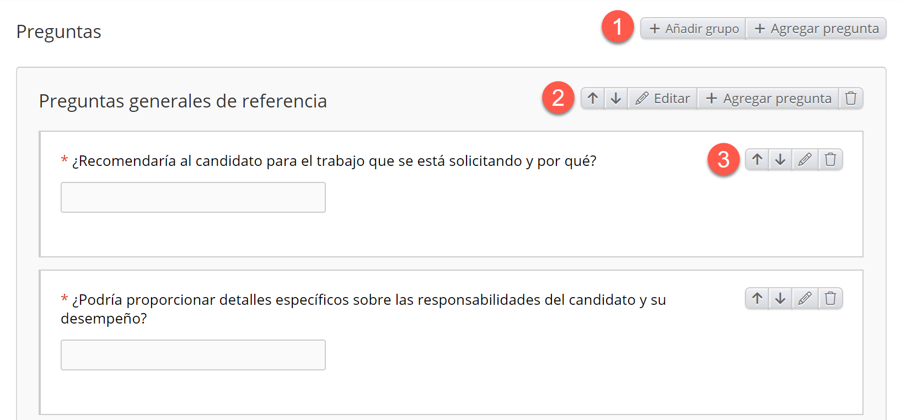901x420 pixels.
Task: Edit the '¿Podría proporcionar detalles' question
Action: 805,299
